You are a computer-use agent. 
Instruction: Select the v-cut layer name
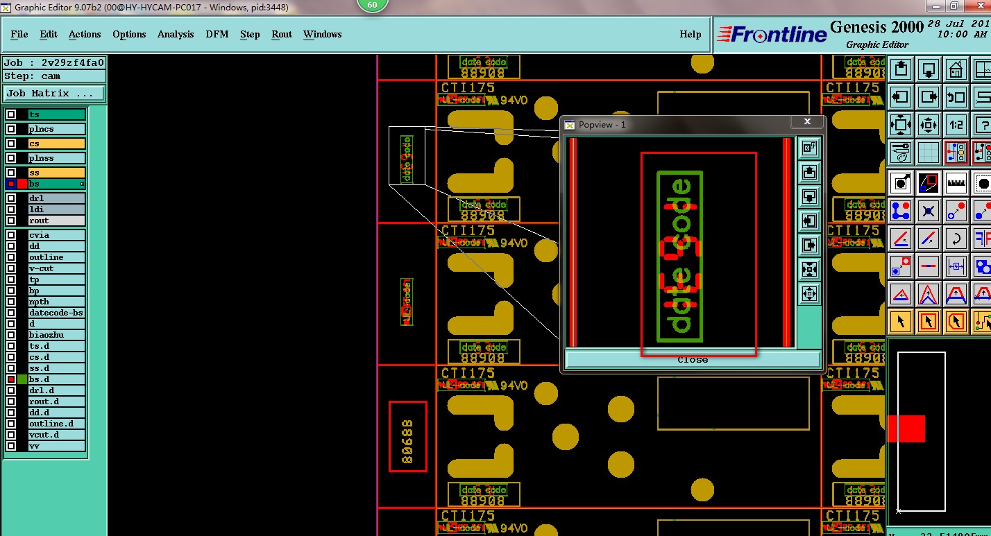(x=57, y=268)
